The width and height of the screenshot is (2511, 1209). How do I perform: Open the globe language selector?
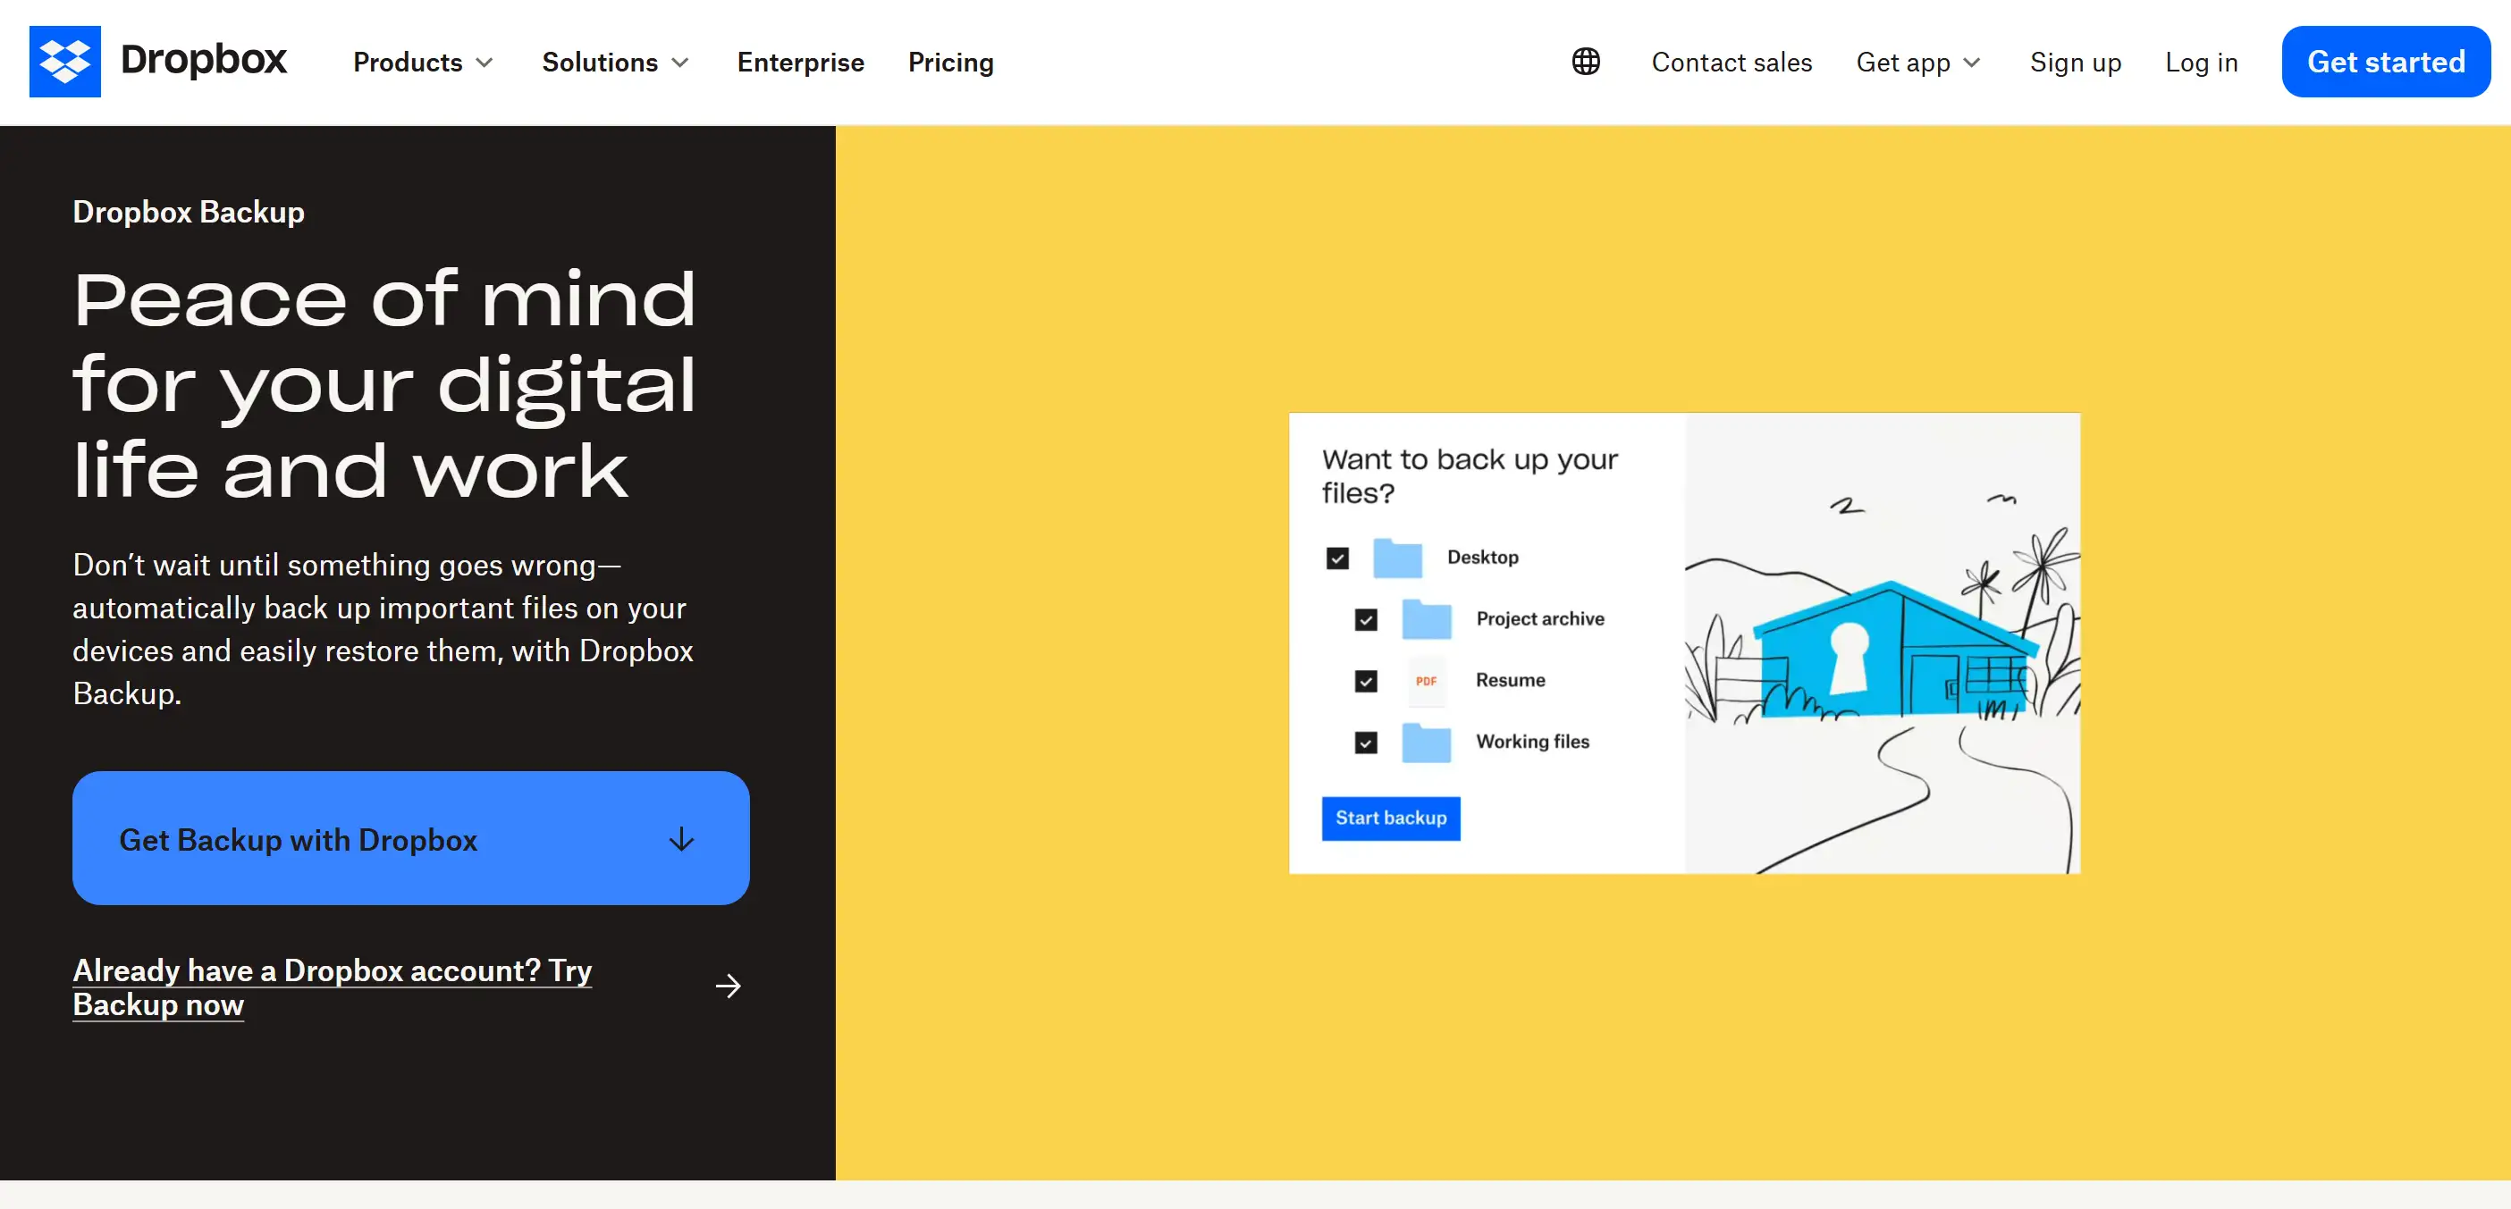(x=1586, y=62)
